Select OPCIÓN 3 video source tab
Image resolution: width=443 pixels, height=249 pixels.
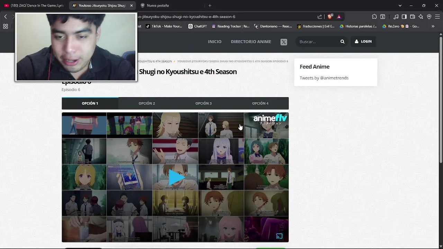[x=204, y=103]
